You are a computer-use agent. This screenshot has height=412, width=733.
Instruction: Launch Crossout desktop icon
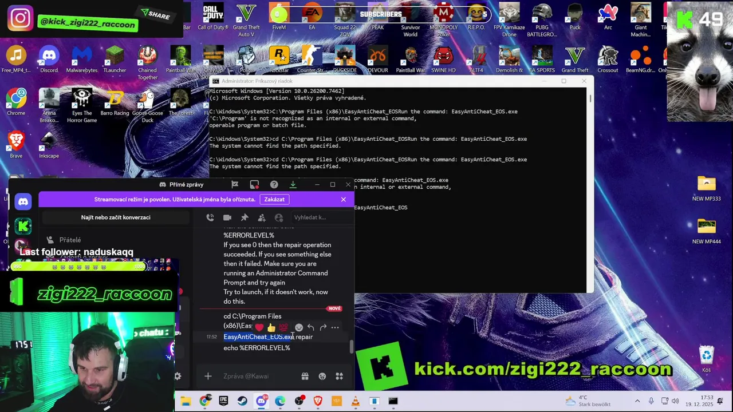tap(608, 60)
